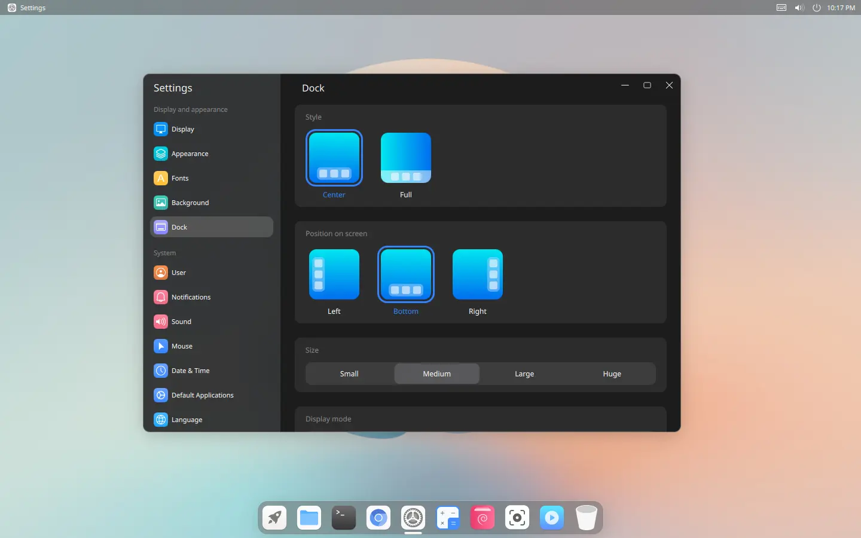The height and width of the screenshot is (538, 861).
Task: Open the Background settings page
Action: pos(190,203)
